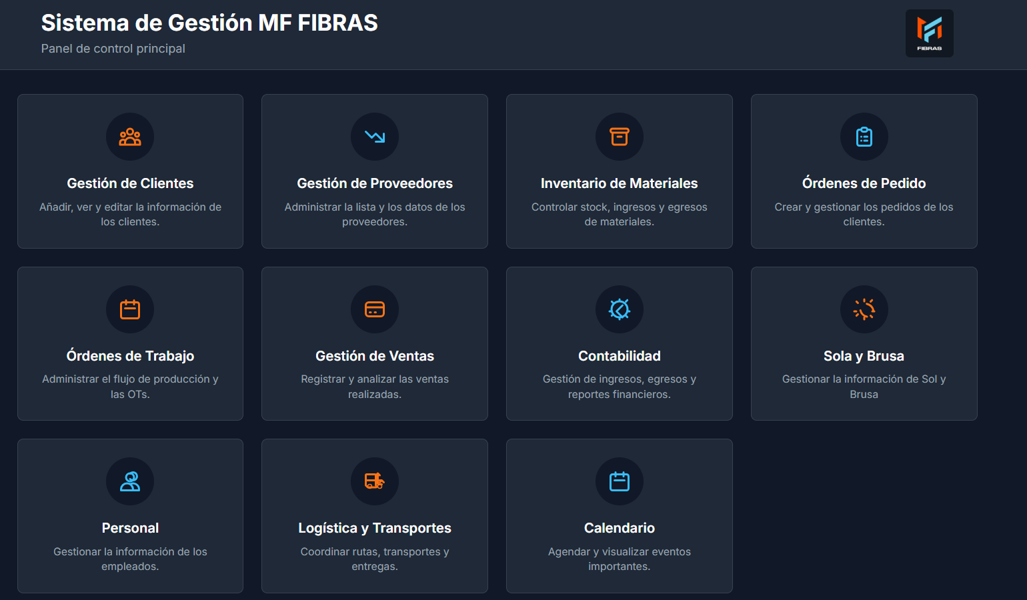Click the person icon for Personal
1027x600 pixels.
pyautogui.click(x=130, y=481)
